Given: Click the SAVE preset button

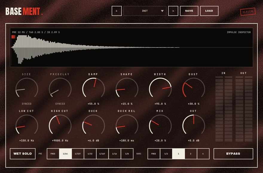Looking at the screenshot, I should [189, 11].
